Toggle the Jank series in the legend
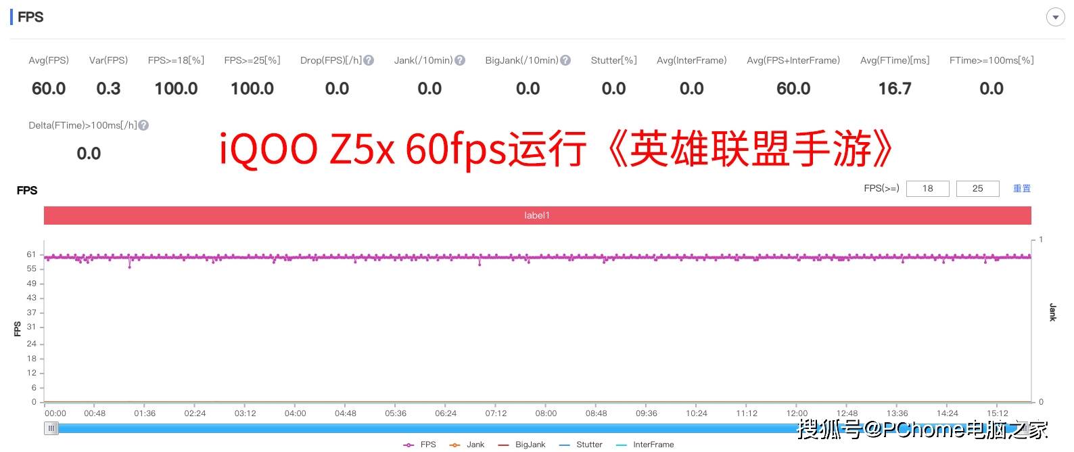This screenshot has width=1074, height=452. click(467, 445)
